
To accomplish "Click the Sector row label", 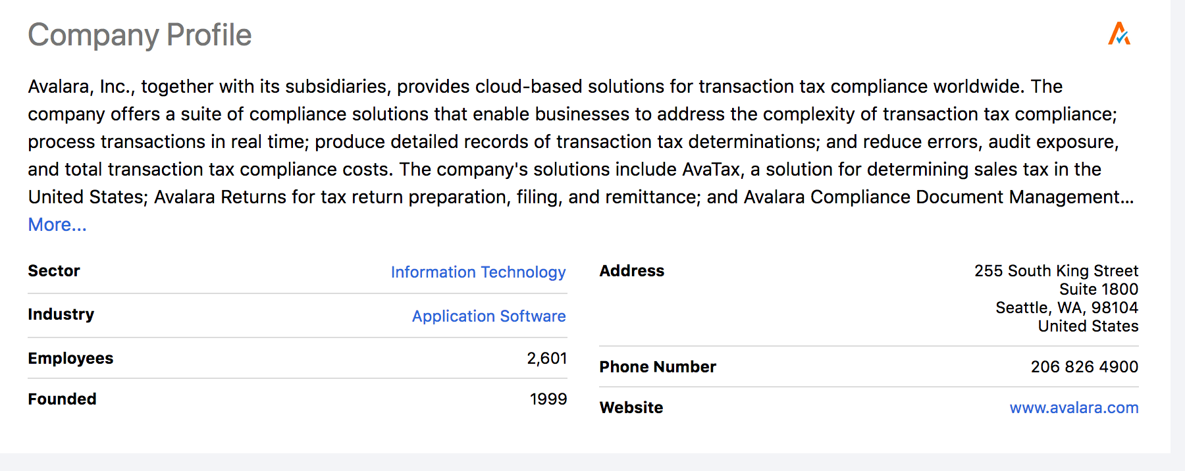I will (54, 271).
